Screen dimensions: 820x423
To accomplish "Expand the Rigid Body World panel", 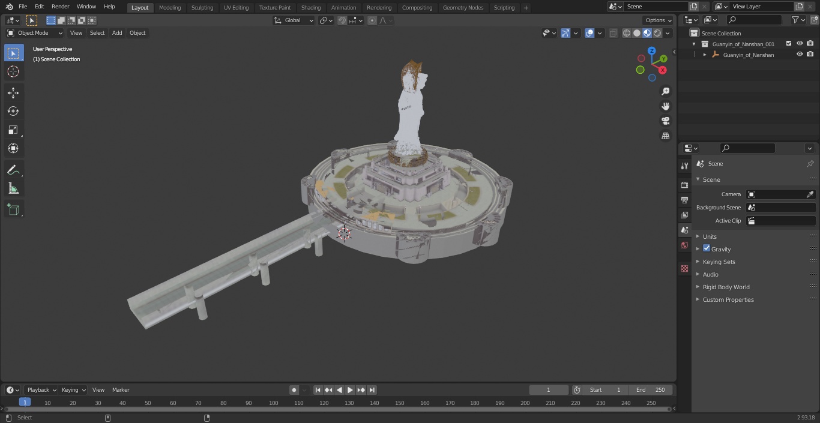I will coord(726,287).
